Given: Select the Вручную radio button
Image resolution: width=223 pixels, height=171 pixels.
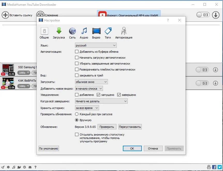Looking at the screenshot, I should tap(77, 120).
